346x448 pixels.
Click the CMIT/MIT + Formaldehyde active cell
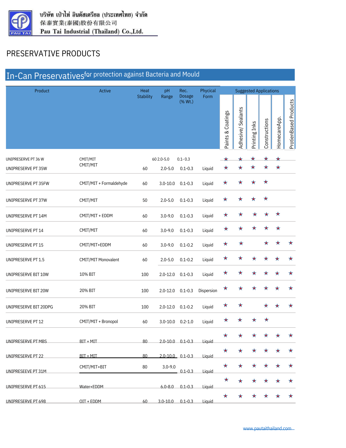pyautogui.click(x=103, y=183)
